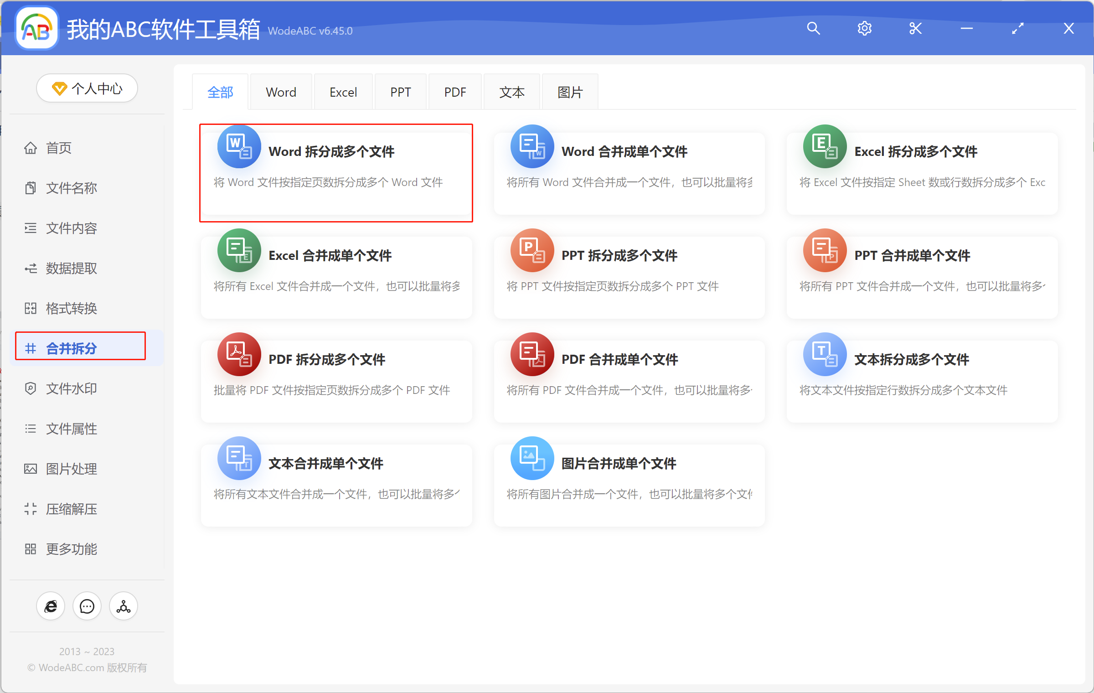Open the share icon at bottom left
Viewport: 1094px width, 693px height.
tap(123, 606)
